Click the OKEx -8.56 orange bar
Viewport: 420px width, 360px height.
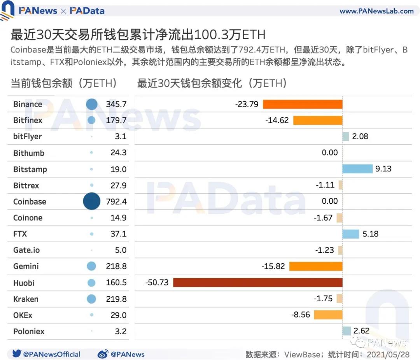tap(328, 315)
